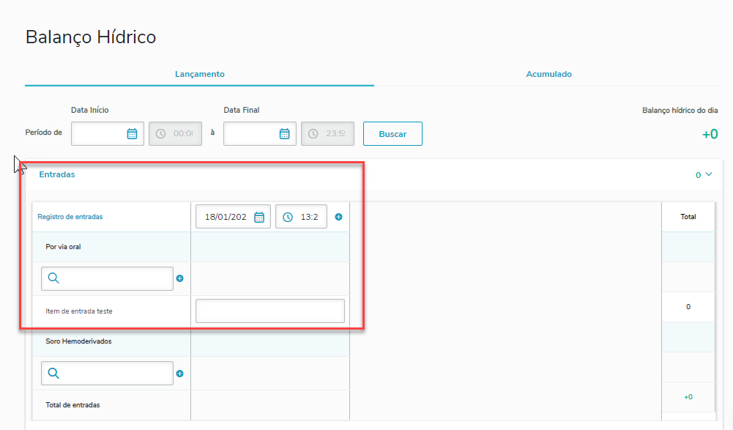This screenshot has height=430, width=733.
Task: Open calendar icon in Data Início field
Action: [x=132, y=134]
